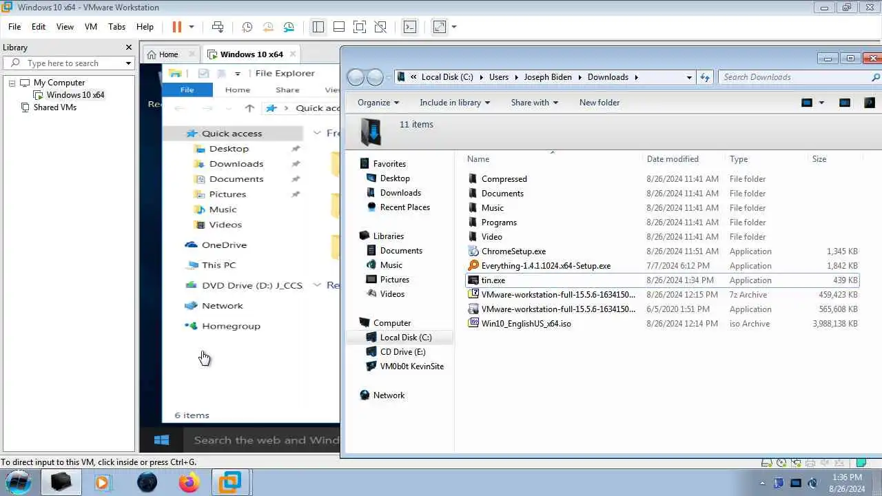Select Local Disk (C:) in the Computer tree

405,338
